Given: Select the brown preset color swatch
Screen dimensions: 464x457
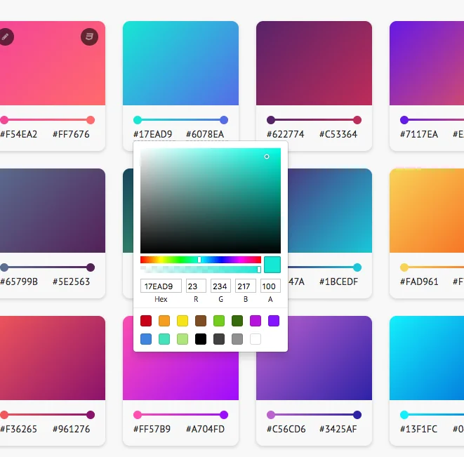Looking at the screenshot, I should click(201, 321).
